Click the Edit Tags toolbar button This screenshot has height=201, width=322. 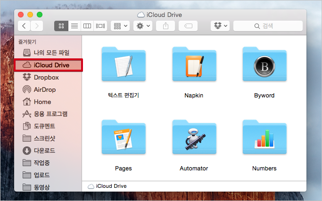coord(188,26)
